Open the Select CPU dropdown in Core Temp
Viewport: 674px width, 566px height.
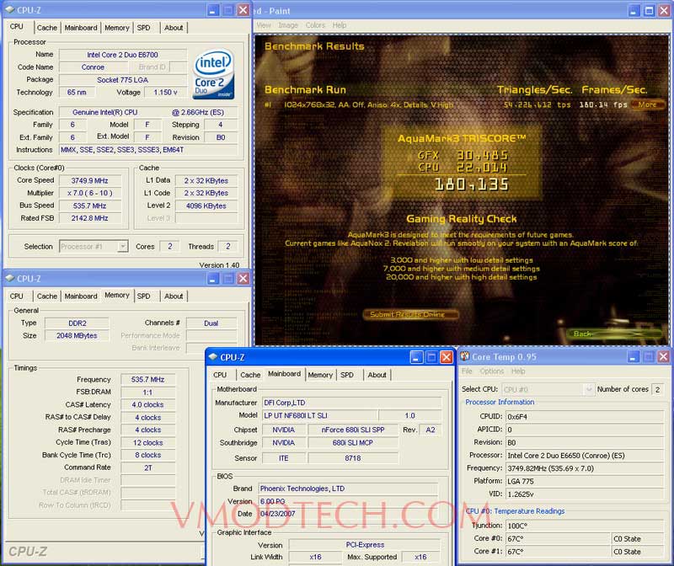pyautogui.click(x=589, y=389)
